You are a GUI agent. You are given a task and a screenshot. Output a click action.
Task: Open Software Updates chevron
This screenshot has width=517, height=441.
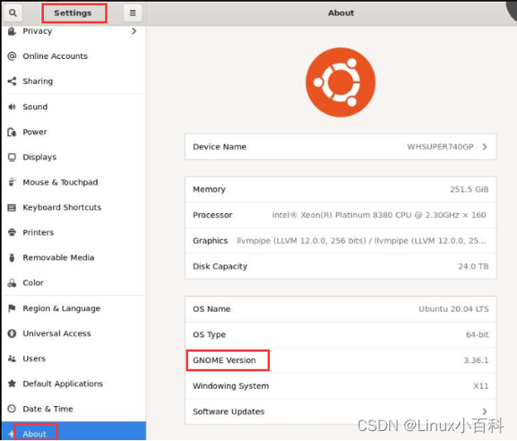[485, 411]
